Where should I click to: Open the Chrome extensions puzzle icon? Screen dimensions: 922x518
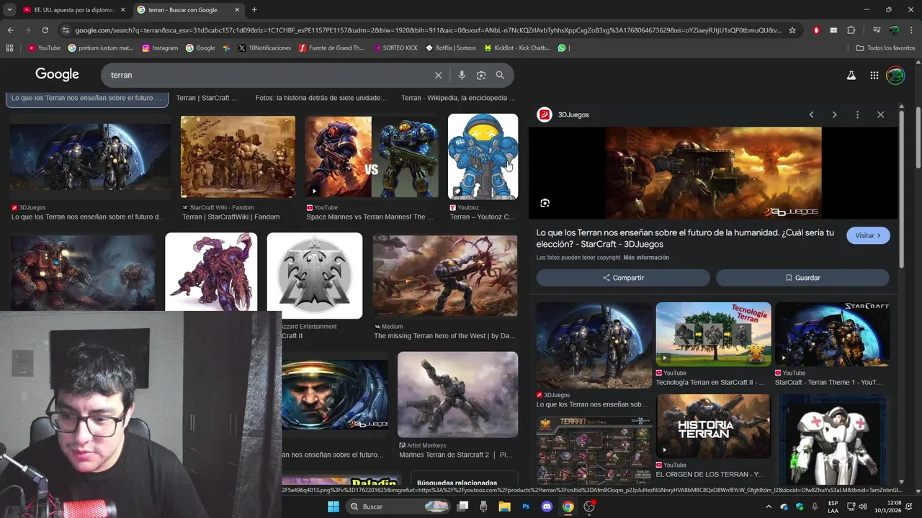click(851, 30)
